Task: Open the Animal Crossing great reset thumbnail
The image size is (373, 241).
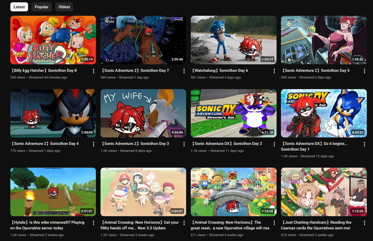Action: click(x=234, y=192)
